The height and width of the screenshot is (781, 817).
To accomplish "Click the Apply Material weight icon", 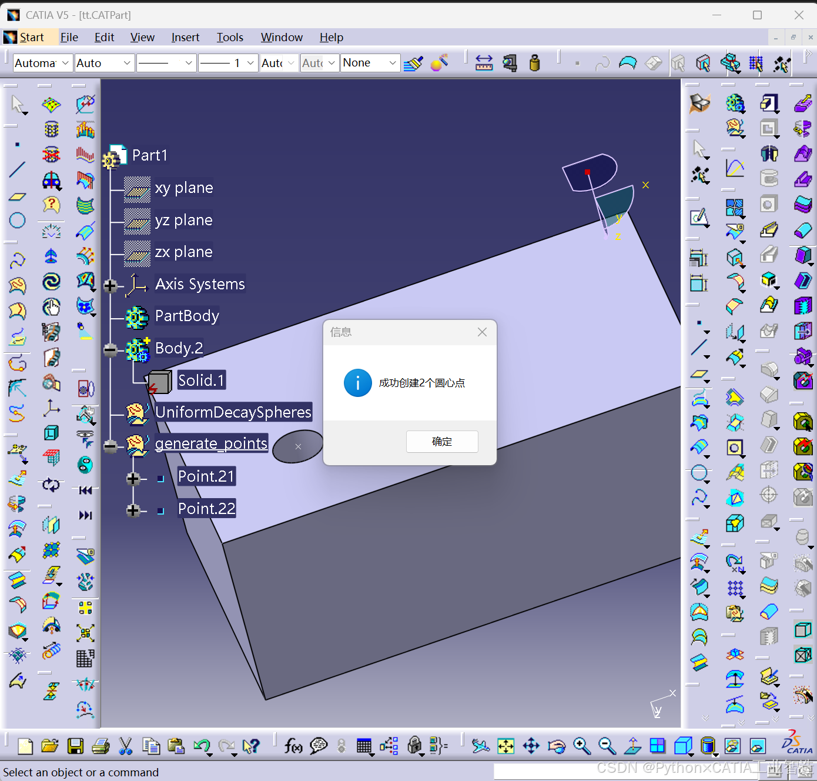I will coord(534,62).
